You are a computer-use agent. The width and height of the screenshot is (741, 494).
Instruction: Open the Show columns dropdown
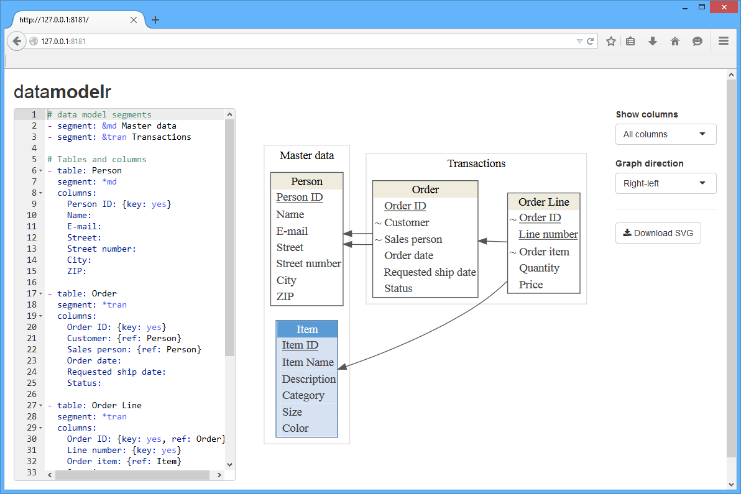[666, 134]
